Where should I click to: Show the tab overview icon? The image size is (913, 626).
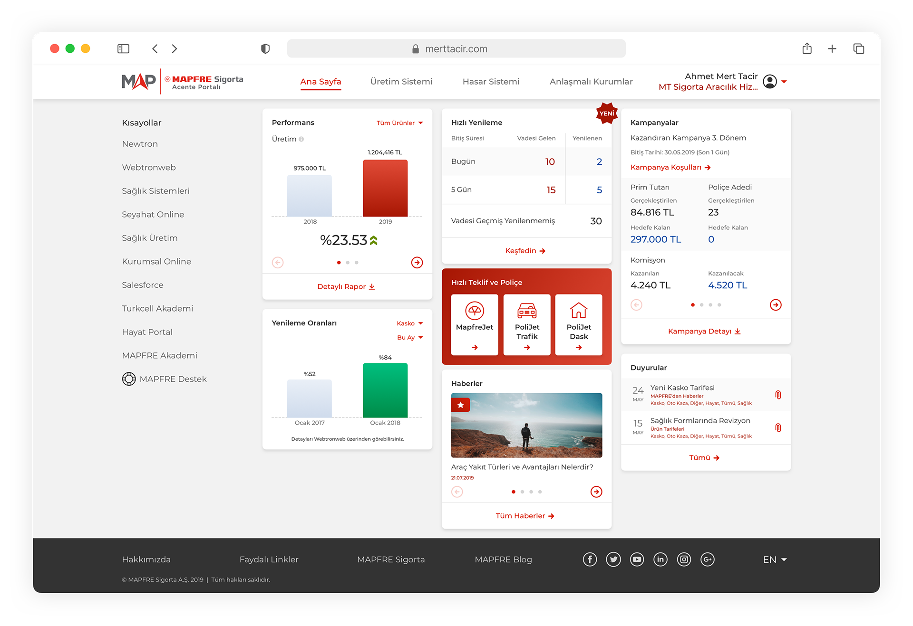tap(859, 48)
